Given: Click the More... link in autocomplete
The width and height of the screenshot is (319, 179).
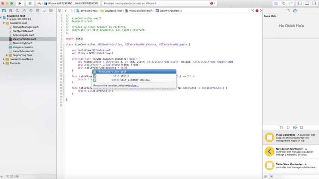Looking at the screenshot, I should tap(134, 85).
